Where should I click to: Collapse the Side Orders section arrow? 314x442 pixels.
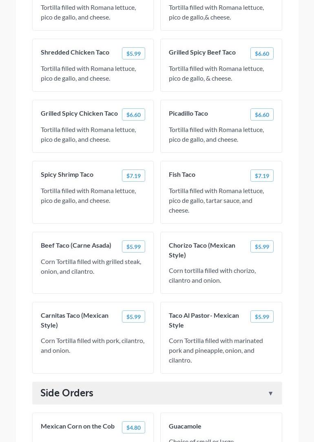pyautogui.click(x=270, y=393)
